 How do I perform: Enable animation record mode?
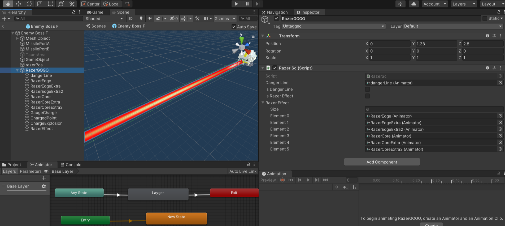282,180
